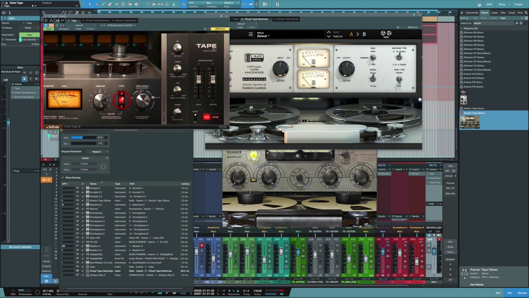Switch to the 2 - Virtual Tape Machines tab in Tape window

pos(96,20)
